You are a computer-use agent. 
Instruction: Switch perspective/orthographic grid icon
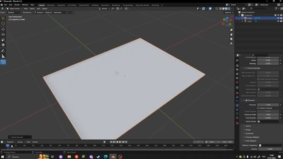click(x=231, y=43)
